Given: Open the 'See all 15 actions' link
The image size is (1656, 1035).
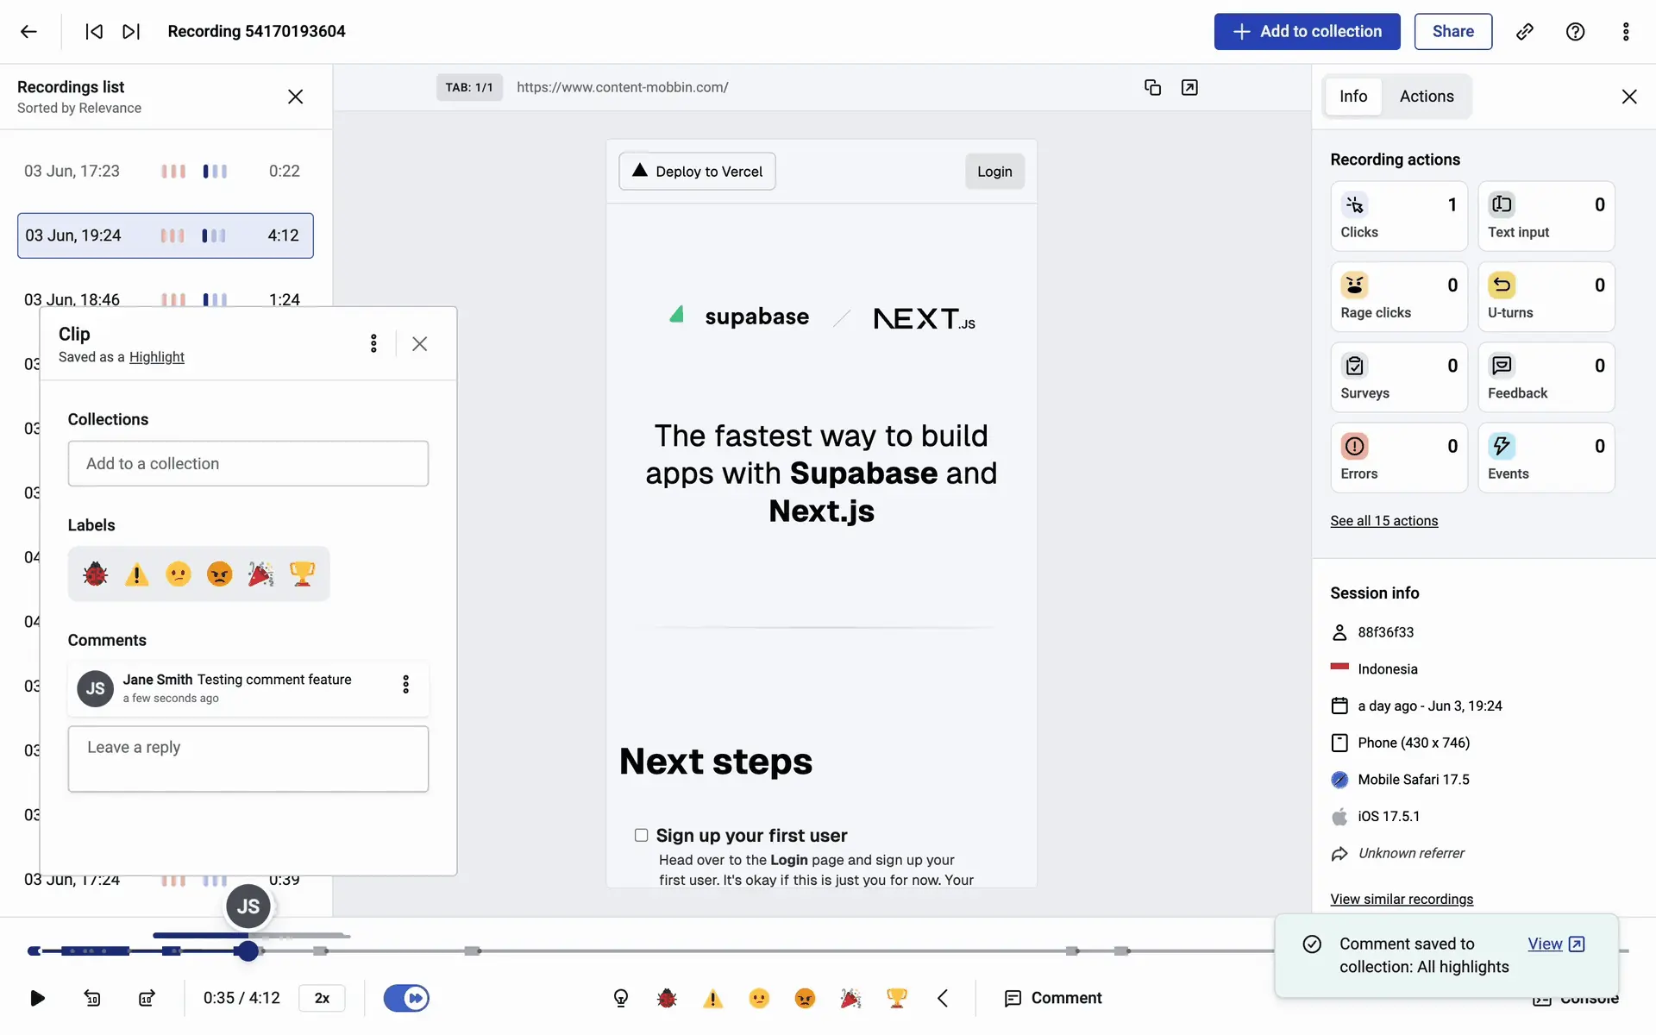Looking at the screenshot, I should [x=1383, y=521].
